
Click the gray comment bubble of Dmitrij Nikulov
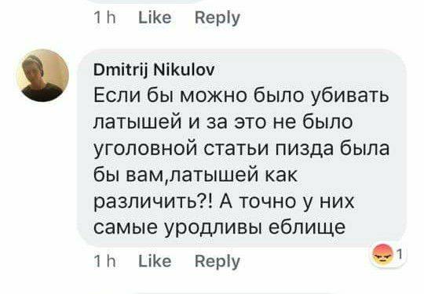(242, 148)
